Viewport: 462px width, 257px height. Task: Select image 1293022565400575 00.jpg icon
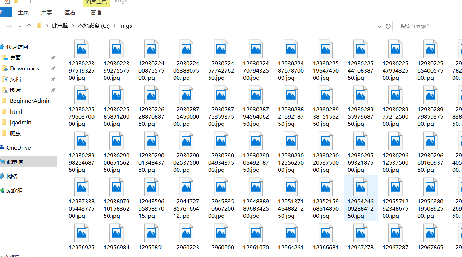pos(430,49)
